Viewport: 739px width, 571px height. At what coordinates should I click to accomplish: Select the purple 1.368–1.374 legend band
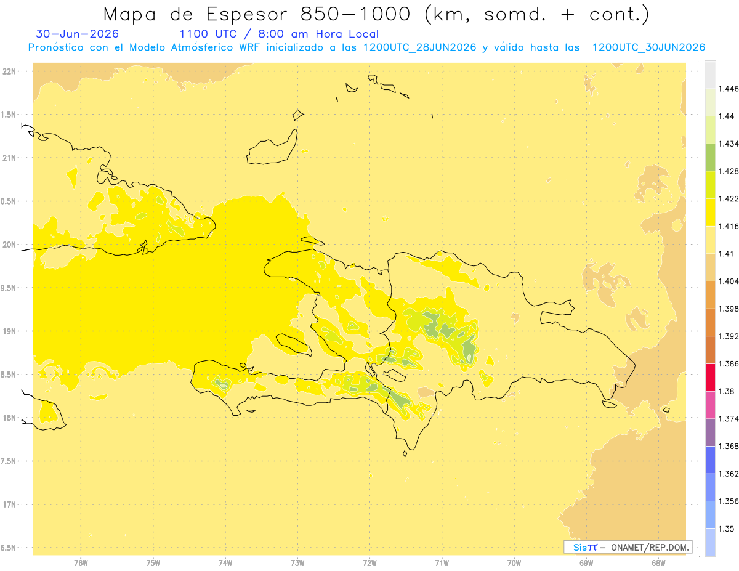click(x=710, y=432)
